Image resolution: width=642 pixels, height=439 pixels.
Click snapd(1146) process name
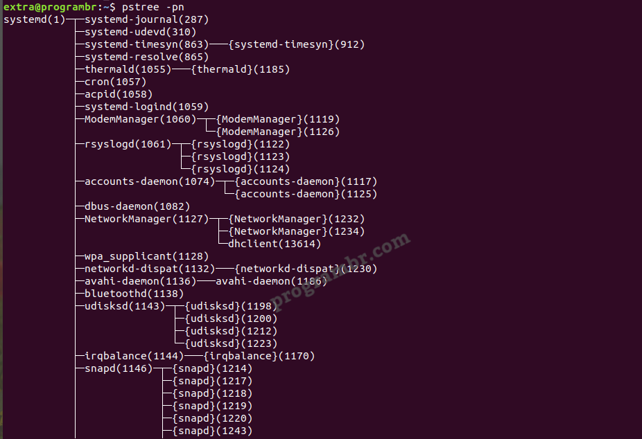[x=119, y=368]
